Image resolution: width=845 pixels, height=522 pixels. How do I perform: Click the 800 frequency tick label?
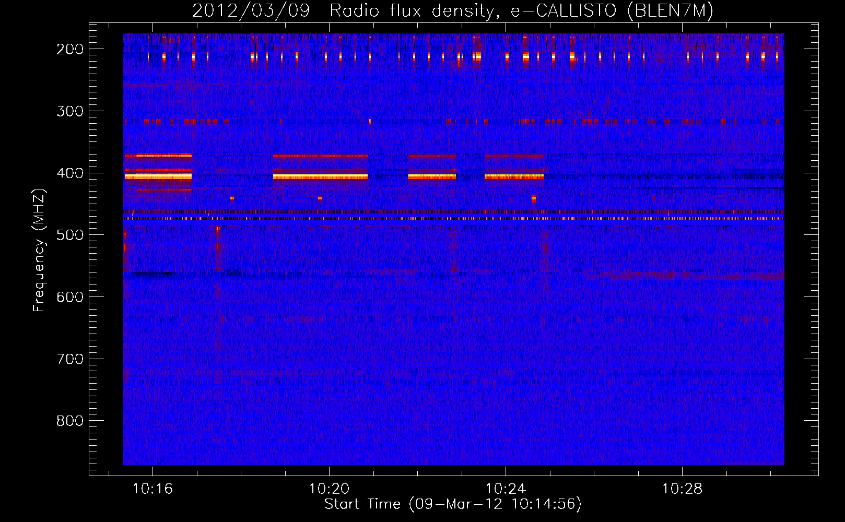[x=70, y=421]
